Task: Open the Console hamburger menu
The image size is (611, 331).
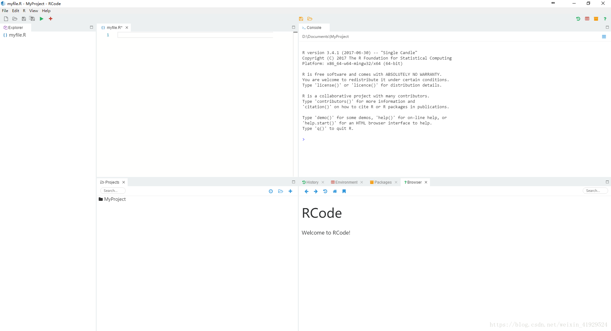Action: [x=604, y=37]
